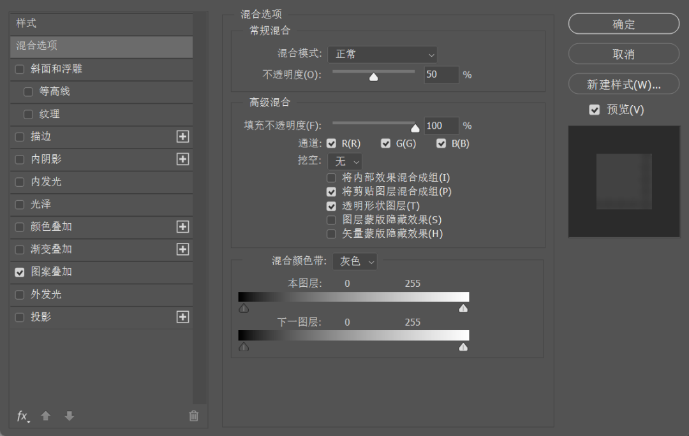The image size is (689, 436).
Task: Toggle the 预览(V) checkbox
Action: pos(594,110)
